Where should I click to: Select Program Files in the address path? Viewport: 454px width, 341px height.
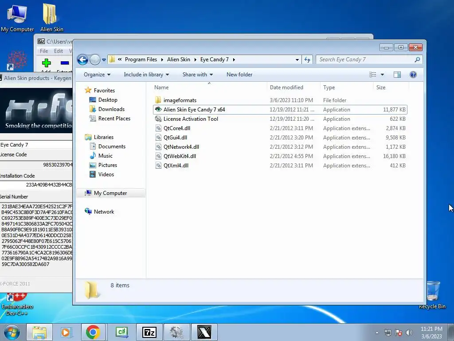141,59
